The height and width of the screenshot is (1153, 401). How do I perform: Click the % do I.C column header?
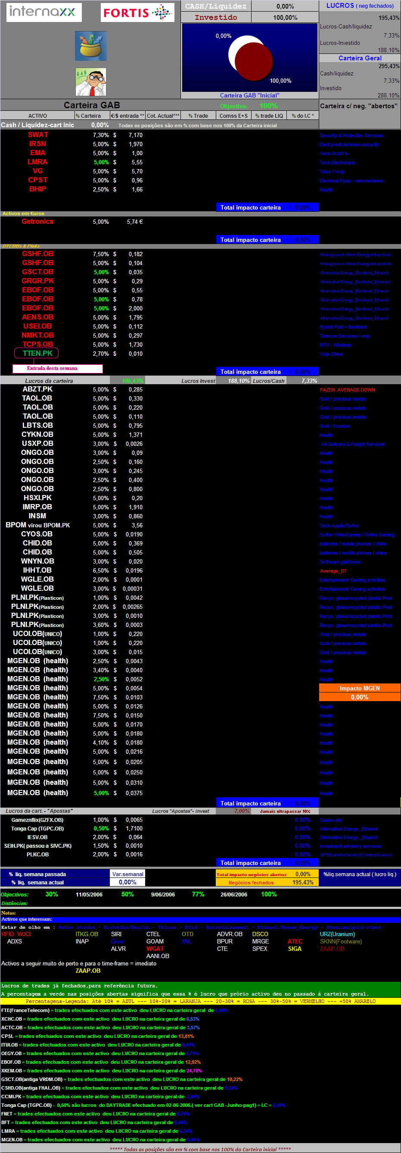(x=303, y=116)
